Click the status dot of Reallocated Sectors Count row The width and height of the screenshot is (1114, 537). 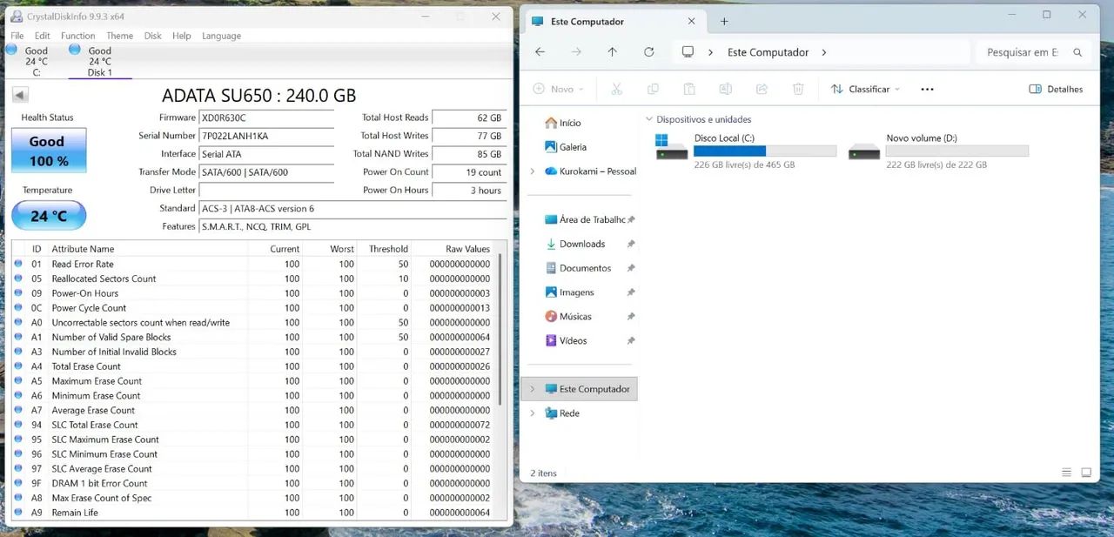pyautogui.click(x=18, y=279)
